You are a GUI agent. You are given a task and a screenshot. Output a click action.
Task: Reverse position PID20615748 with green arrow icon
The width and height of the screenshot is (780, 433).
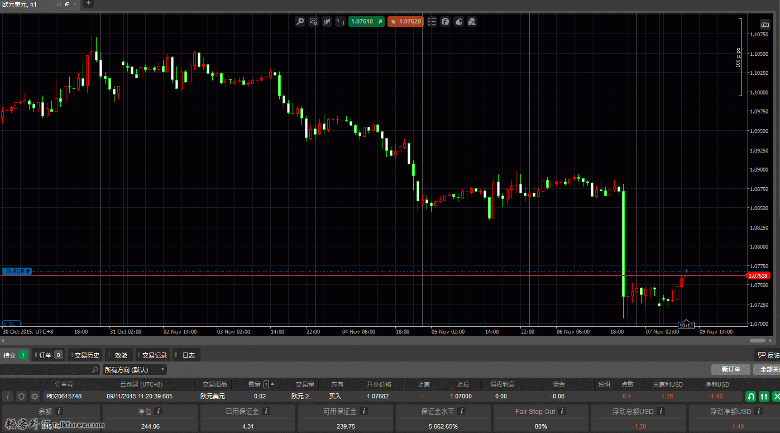751,396
